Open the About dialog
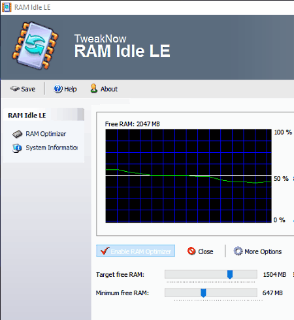The height and width of the screenshot is (320, 294). click(x=104, y=89)
